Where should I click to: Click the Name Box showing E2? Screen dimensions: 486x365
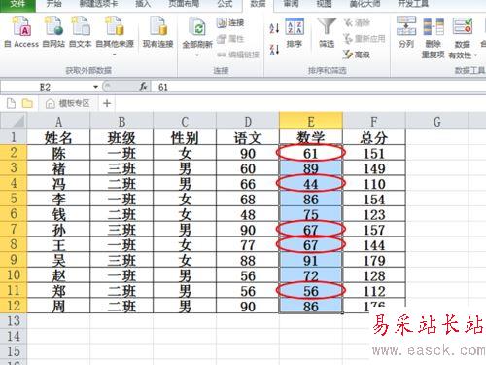point(46,87)
